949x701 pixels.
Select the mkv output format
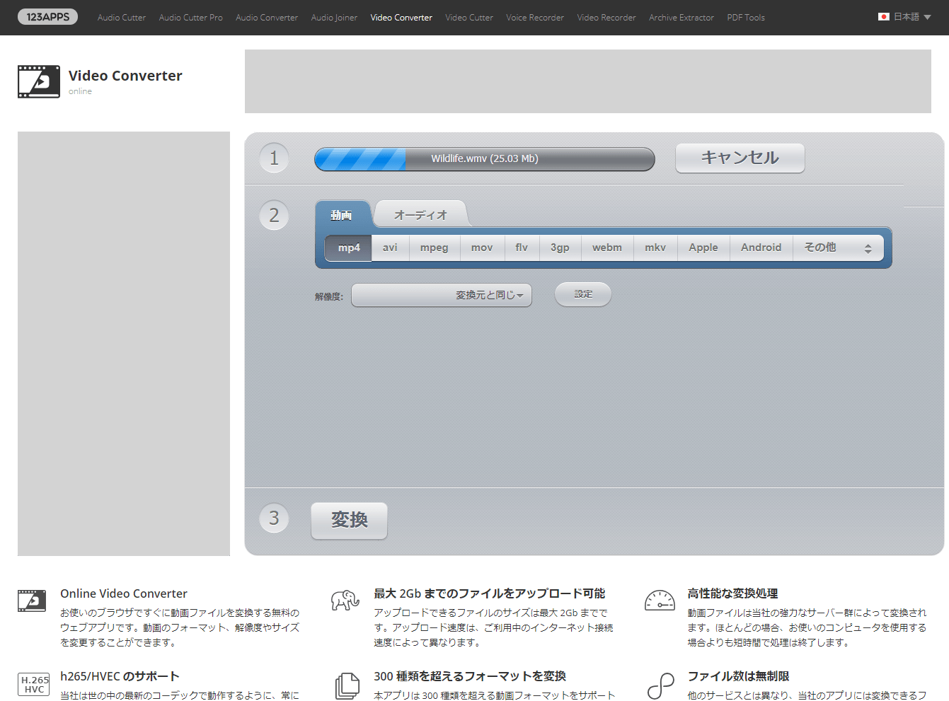pyautogui.click(x=655, y=248)
